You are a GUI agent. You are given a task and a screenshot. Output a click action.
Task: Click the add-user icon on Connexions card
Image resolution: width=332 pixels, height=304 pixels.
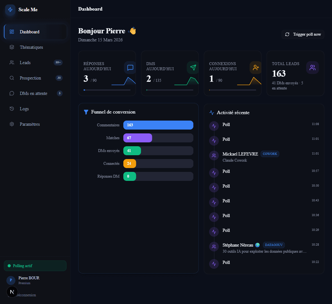coord(255,68)
